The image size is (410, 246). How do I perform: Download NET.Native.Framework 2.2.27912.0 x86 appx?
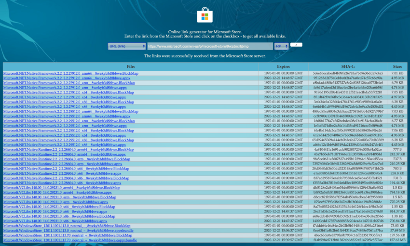(65, 106)
